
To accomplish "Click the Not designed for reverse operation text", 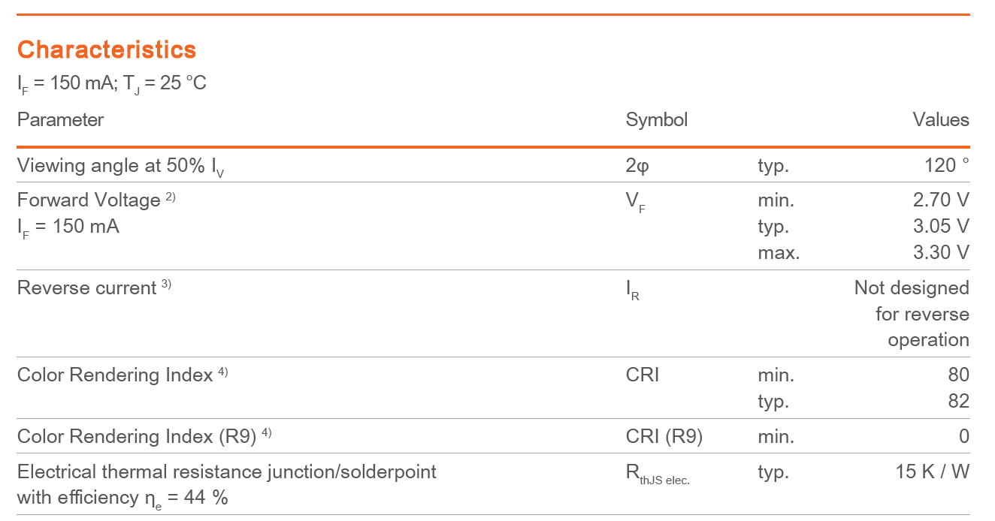I will 912,314.
